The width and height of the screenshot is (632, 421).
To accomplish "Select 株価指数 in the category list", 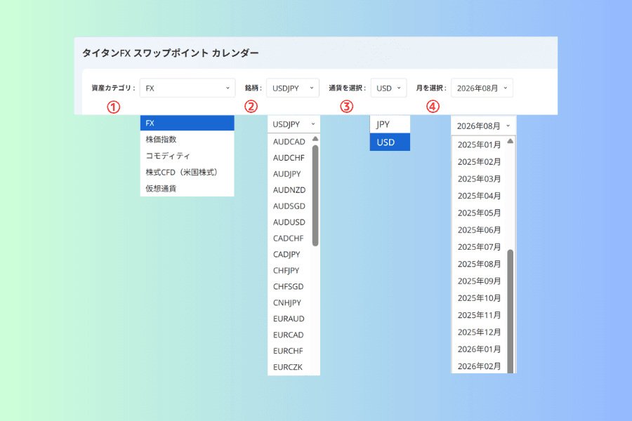I will (x=187, y=140).
